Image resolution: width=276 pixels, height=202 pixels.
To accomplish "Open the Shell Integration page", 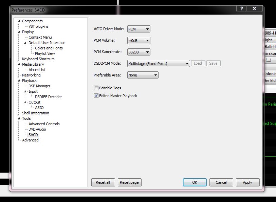I will pyautogui.click(x=36, y=113).
